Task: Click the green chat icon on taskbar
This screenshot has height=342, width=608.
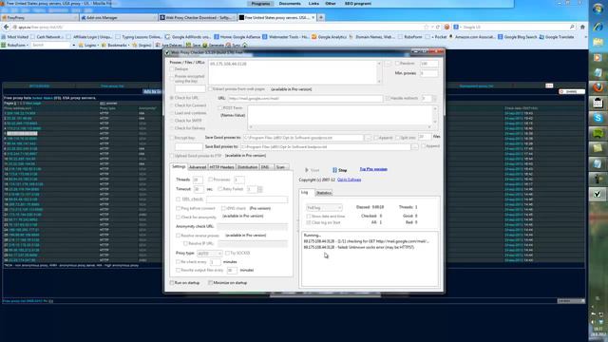Action: pyautogui.click(x=598, y=133)
